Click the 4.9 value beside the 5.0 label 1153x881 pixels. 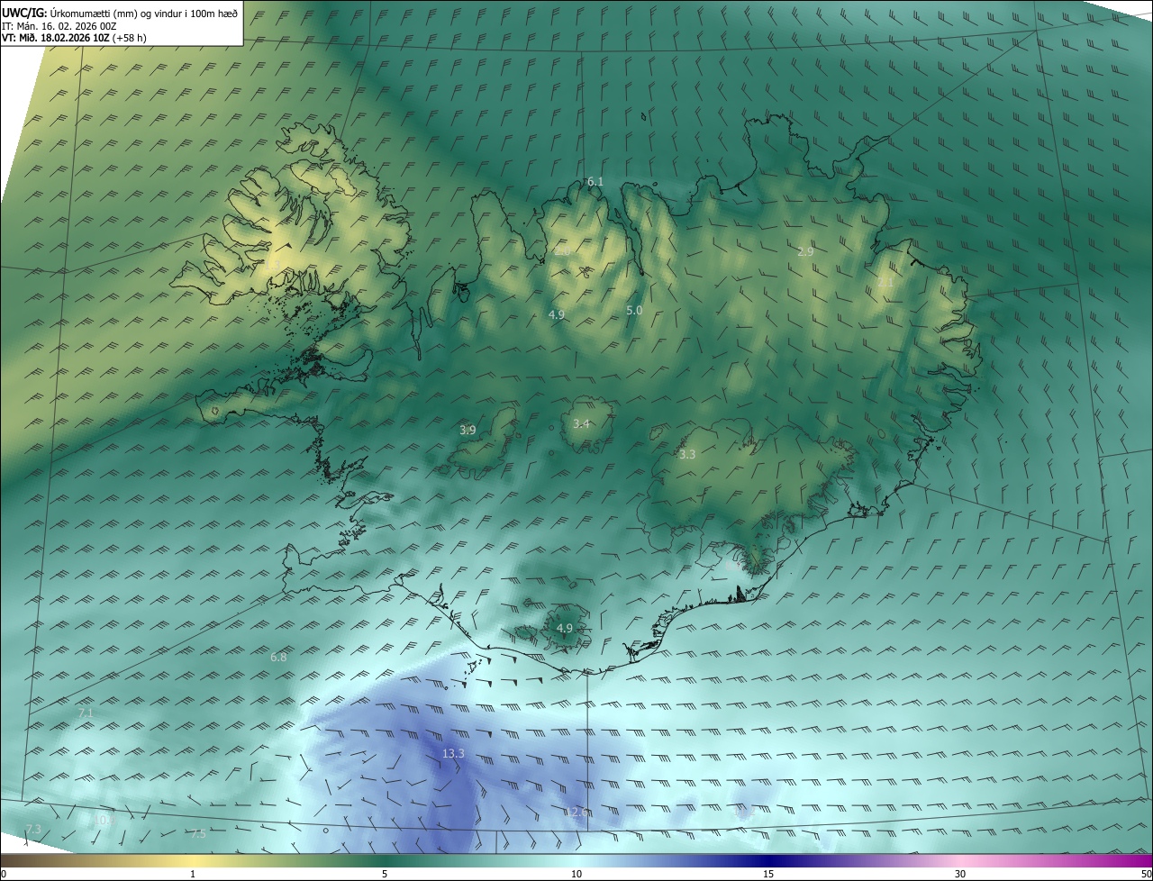pos(557,315)
